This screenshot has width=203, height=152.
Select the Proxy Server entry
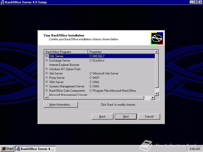click(x=57, y=78)
